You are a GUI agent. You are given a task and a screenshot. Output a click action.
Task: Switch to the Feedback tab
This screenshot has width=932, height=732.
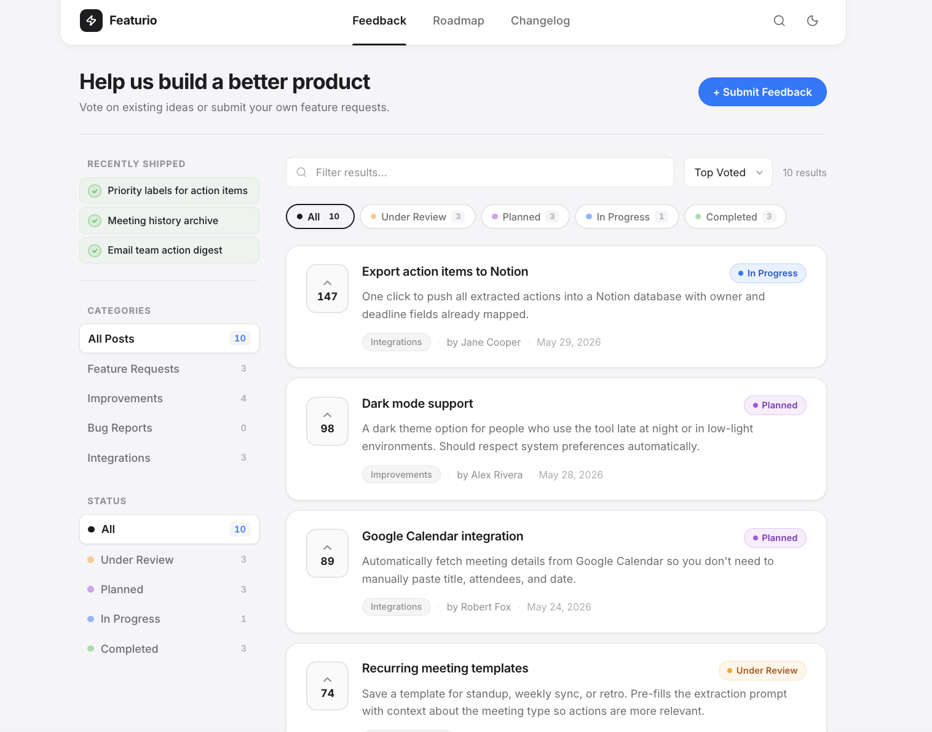[379, 21]
